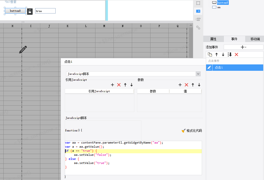Click the 参数 column header
The image size is (264, 180).
click(153, 91)
